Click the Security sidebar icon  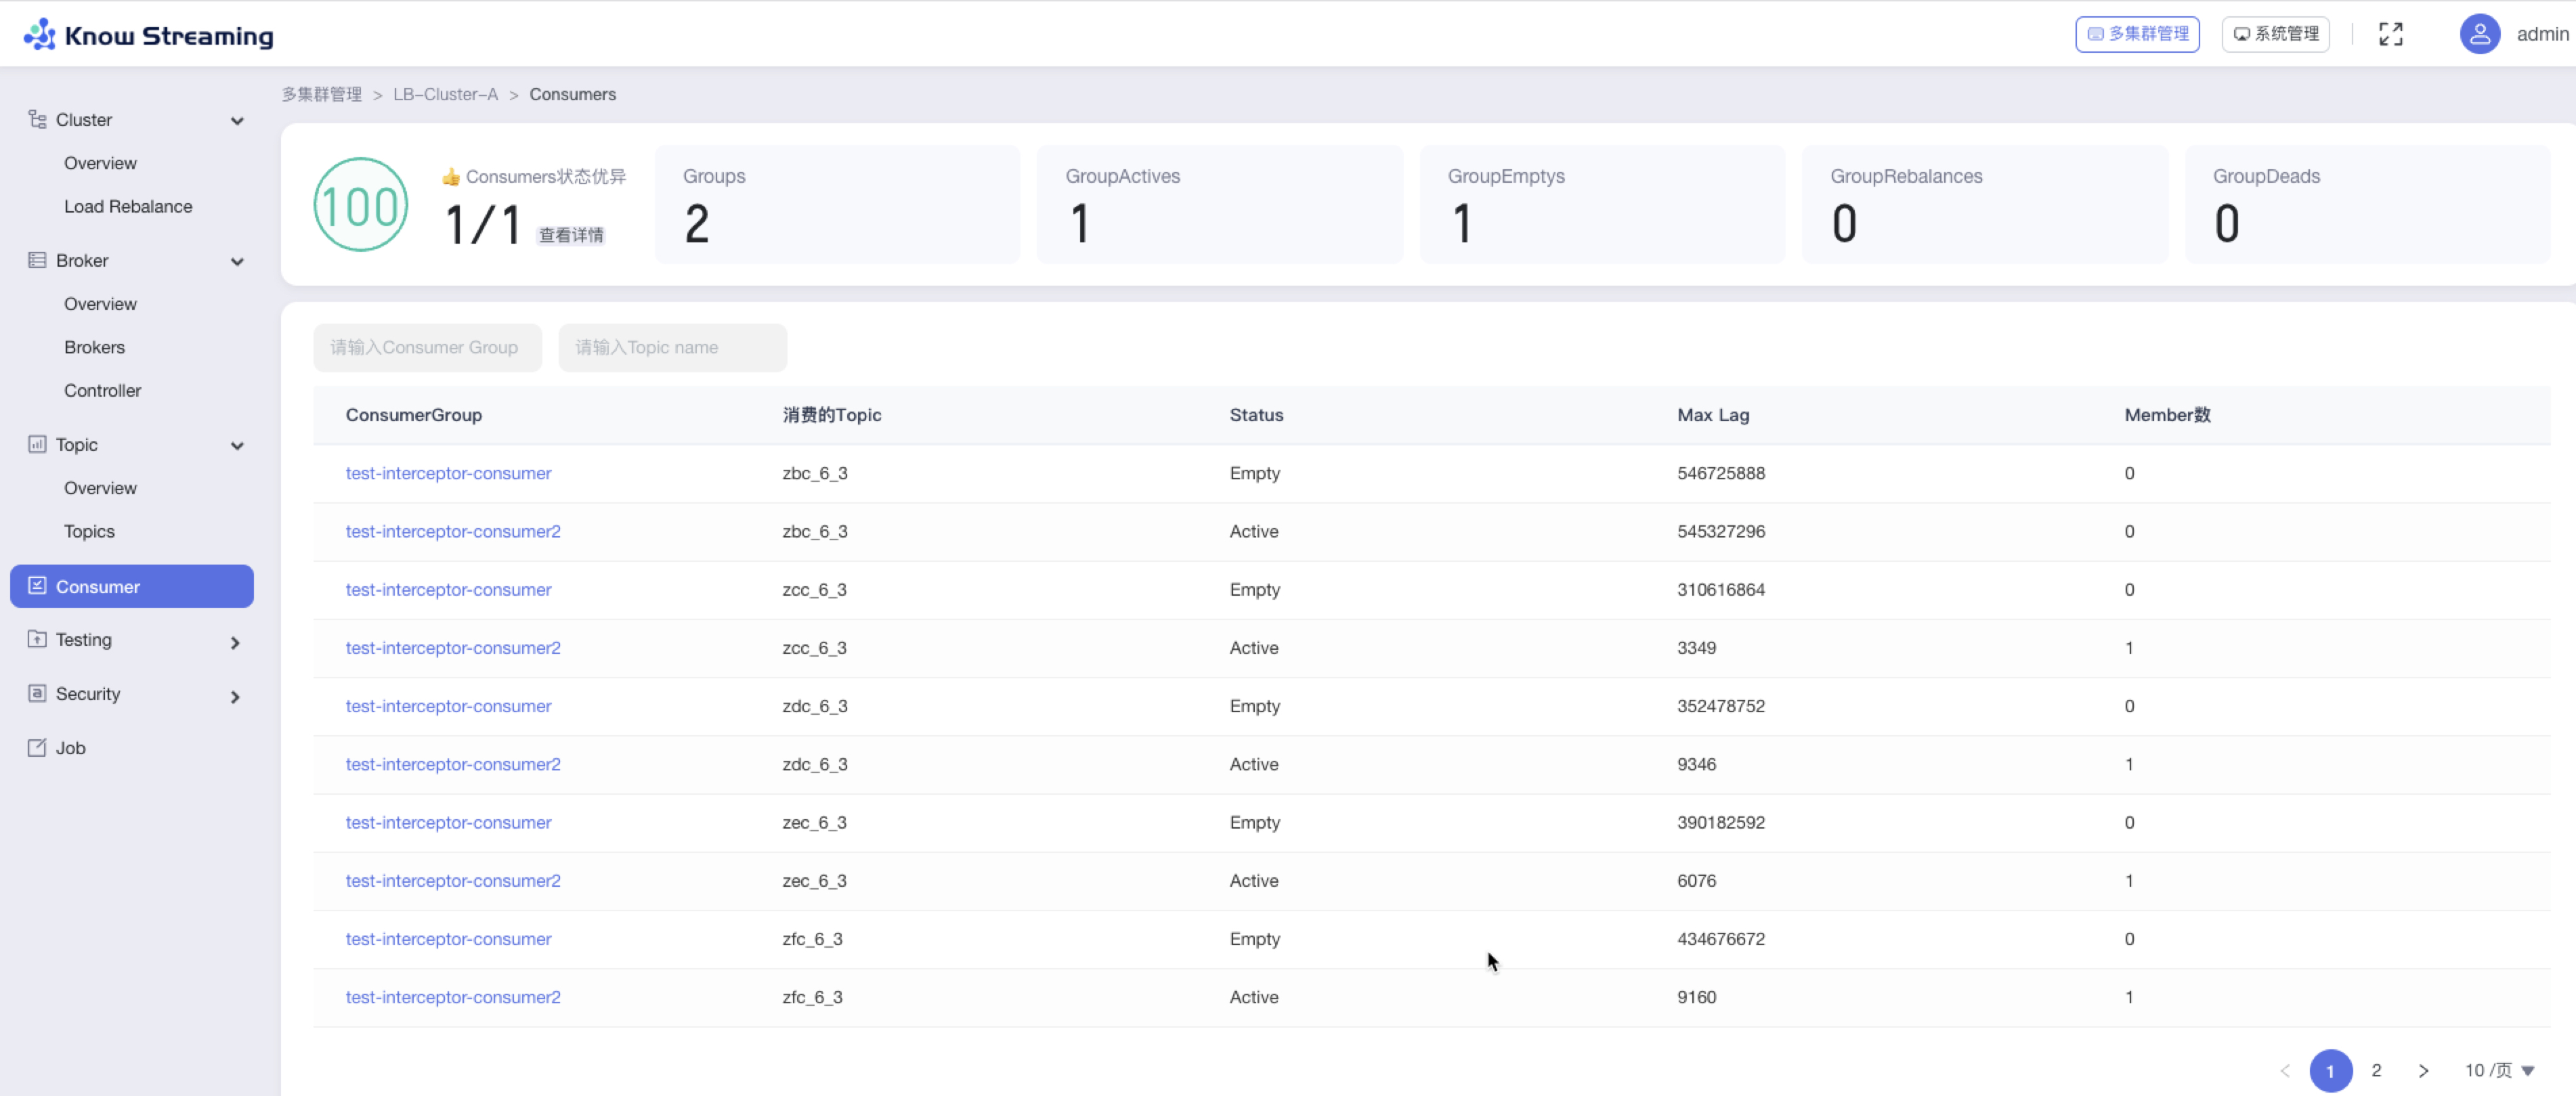tap(37, 693)
